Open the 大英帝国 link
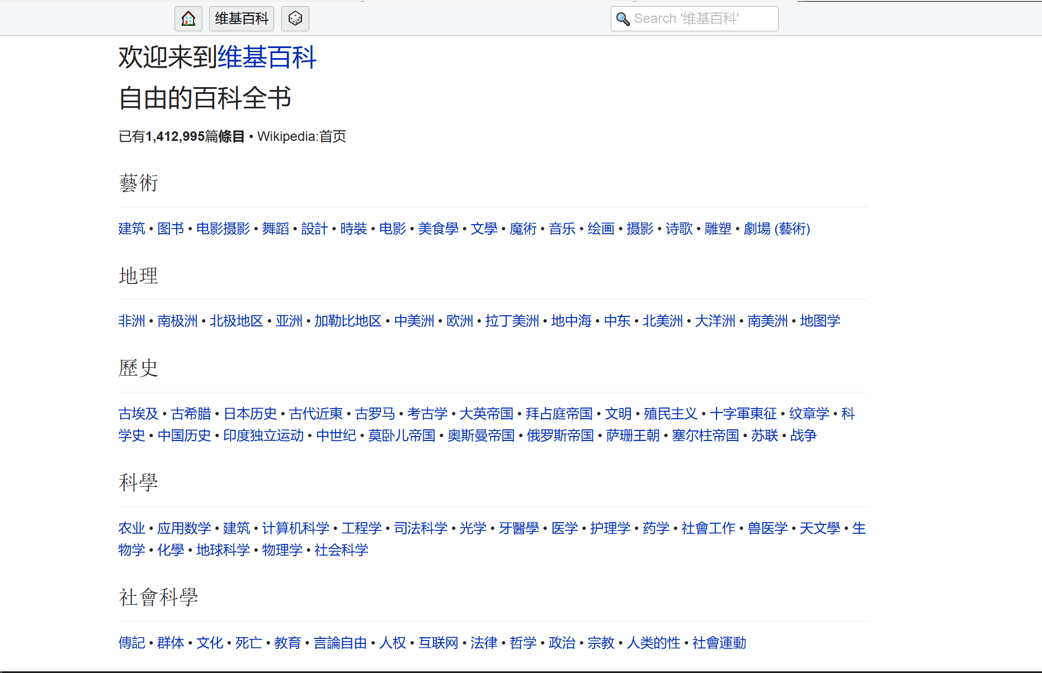 [x=487, y=414]
